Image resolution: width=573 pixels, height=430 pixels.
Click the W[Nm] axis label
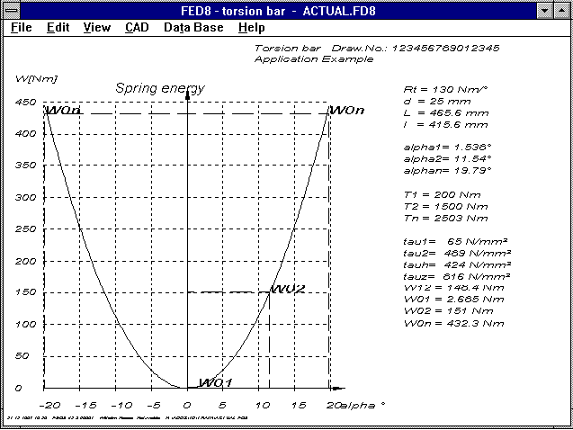click(31, 78)
